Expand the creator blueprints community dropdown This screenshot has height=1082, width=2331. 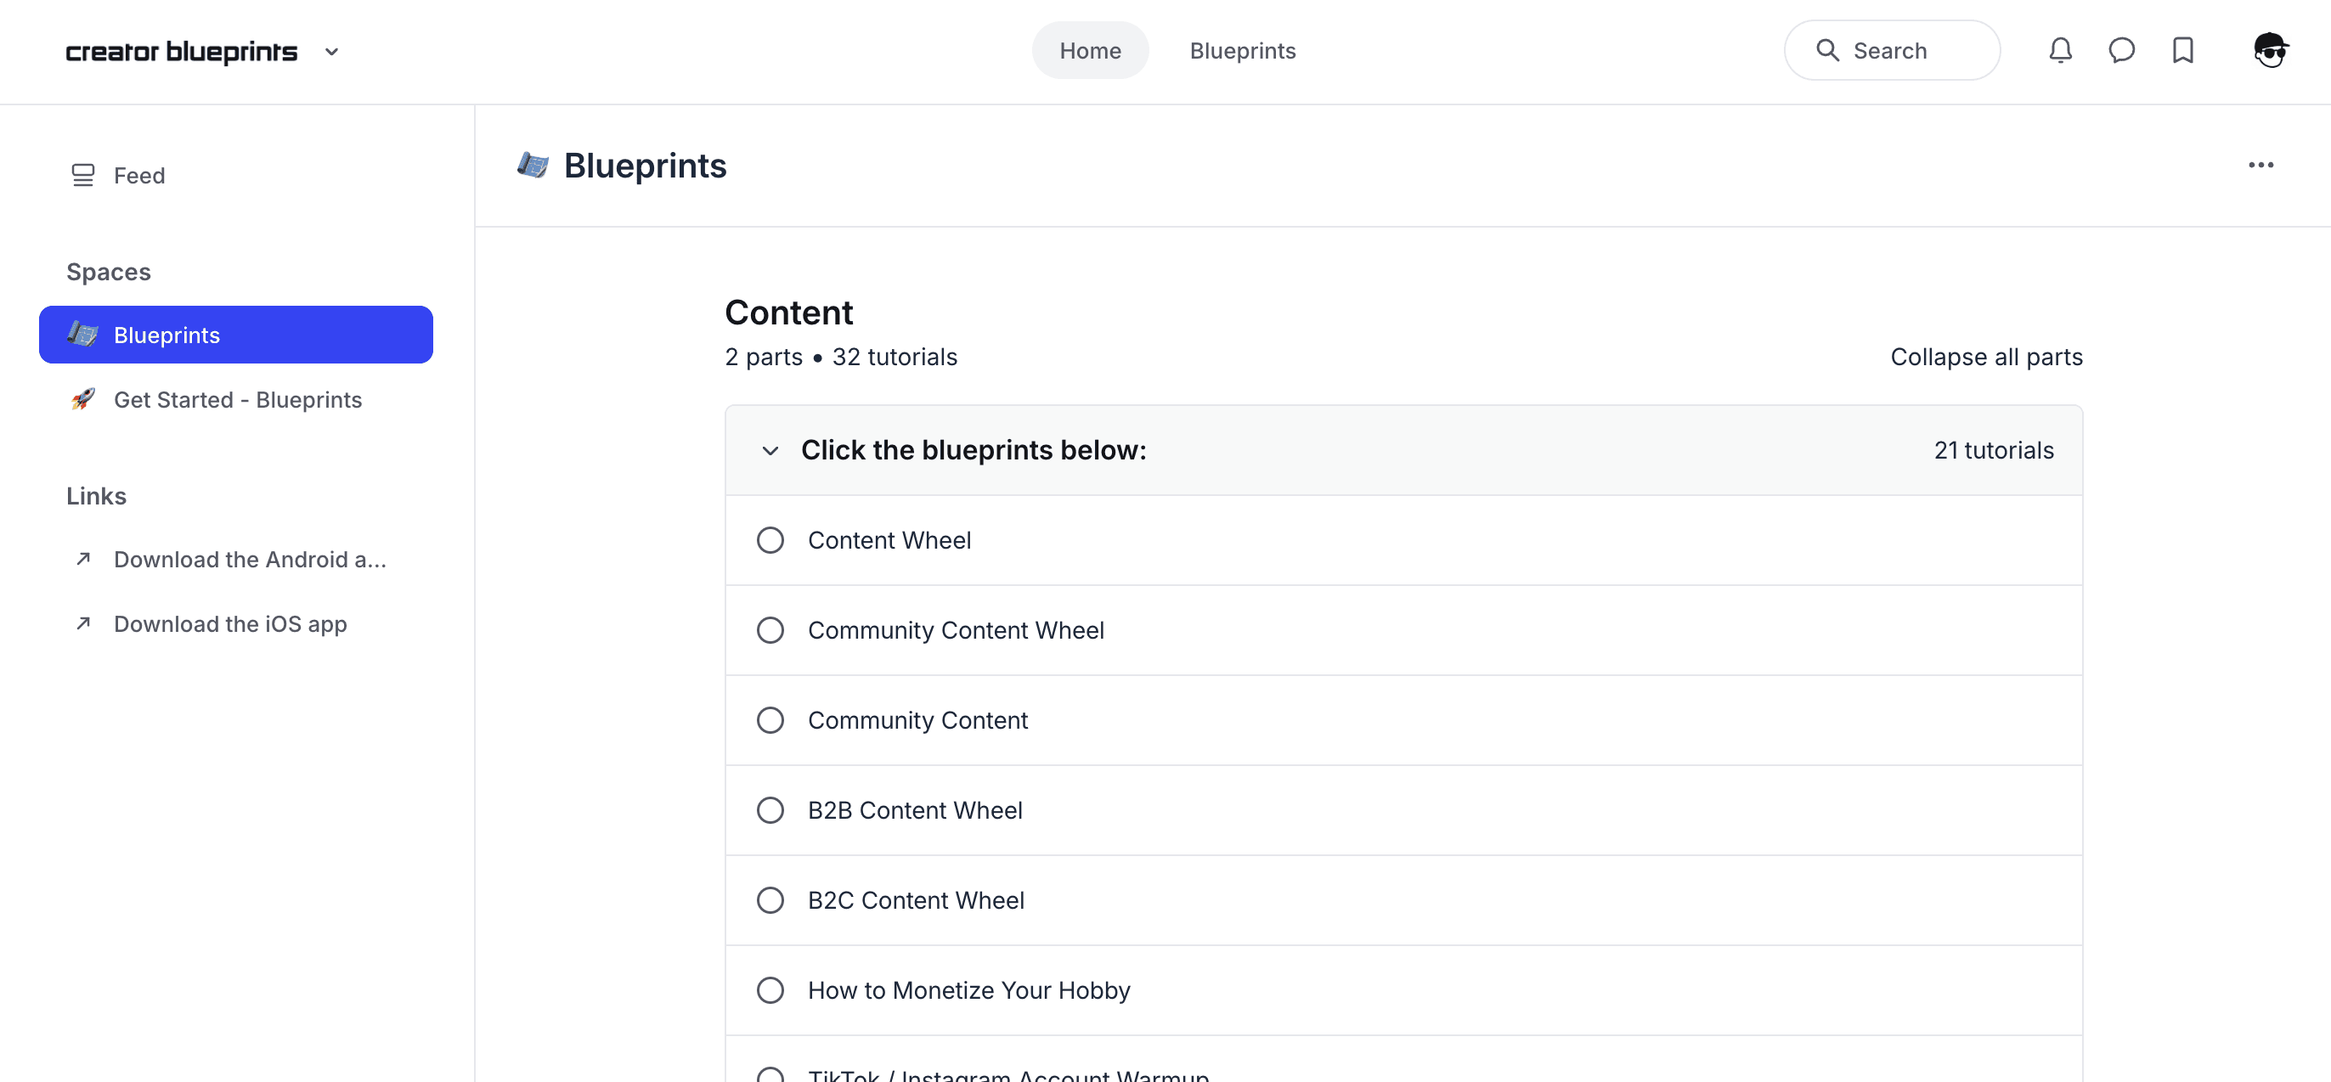331,52
